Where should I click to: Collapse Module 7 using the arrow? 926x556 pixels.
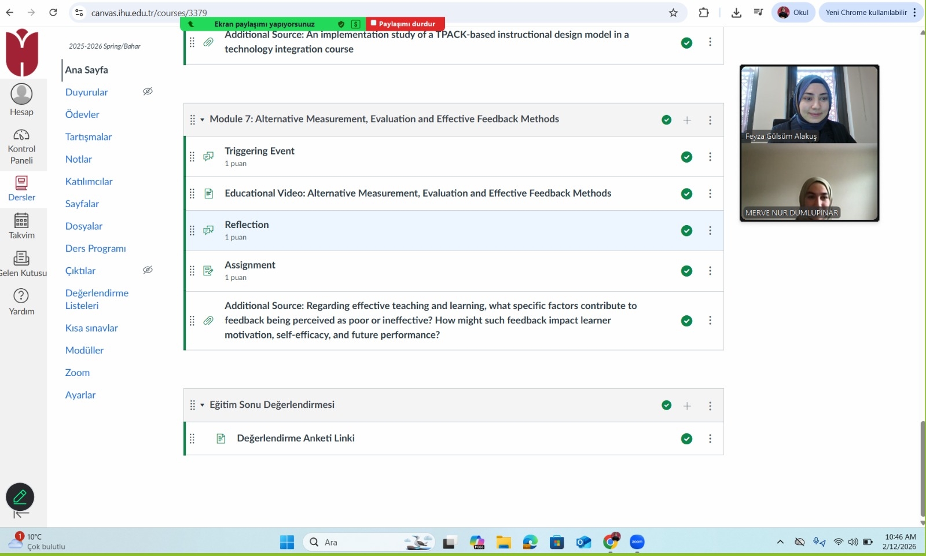pos(202,120)
